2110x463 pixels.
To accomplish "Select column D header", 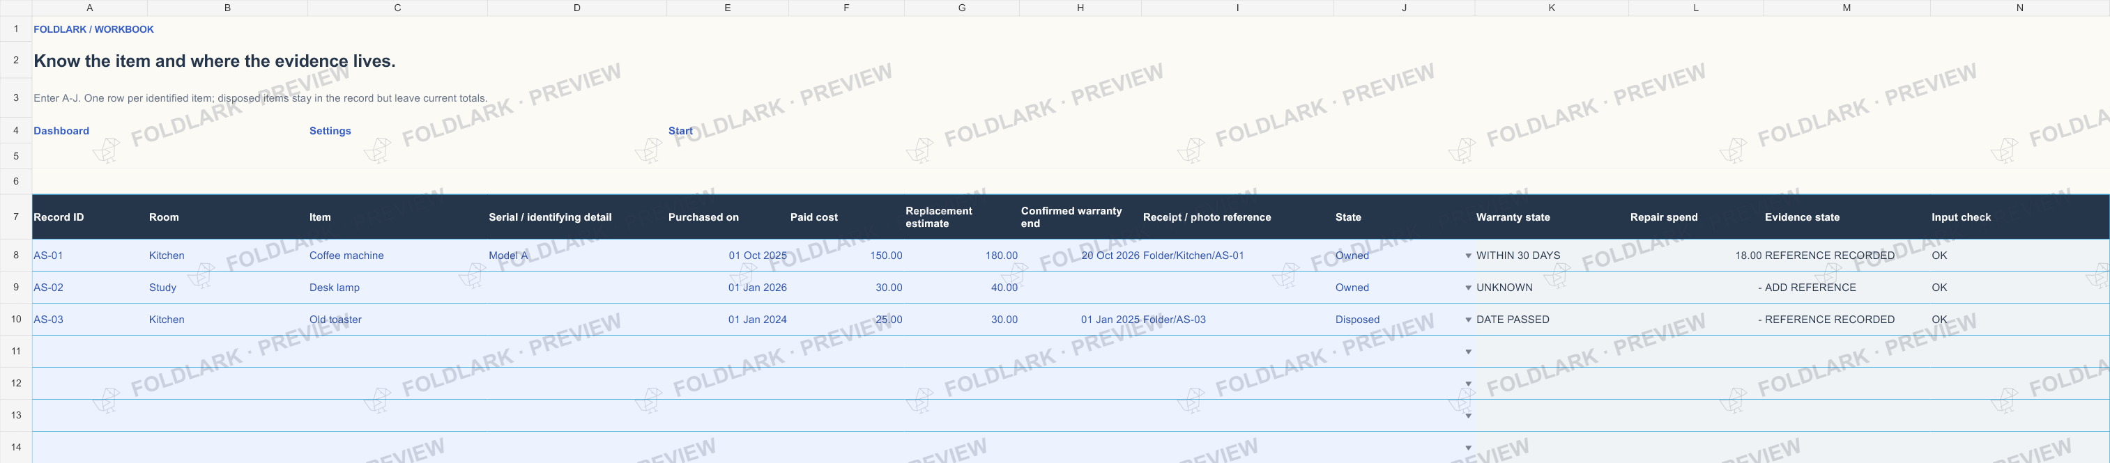I will coord(576,8).
